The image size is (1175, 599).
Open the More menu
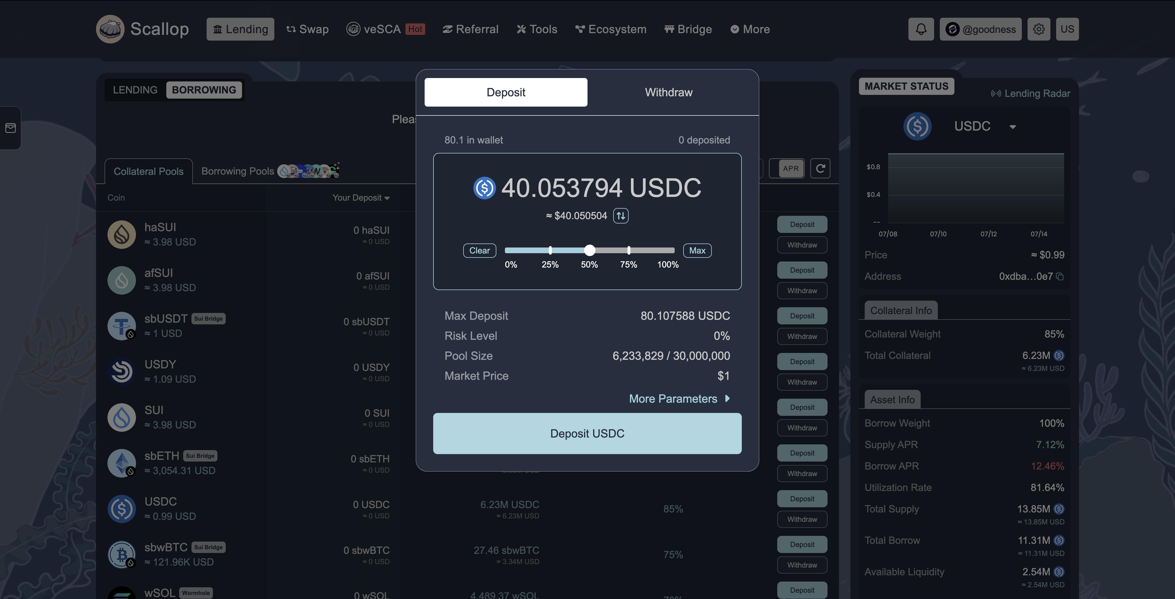pyautogui.click(x=750, y=29)
